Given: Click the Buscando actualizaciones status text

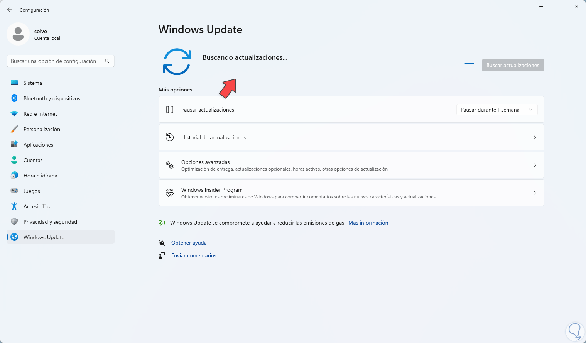Looking at the screenshot, I should click(245, 57).
